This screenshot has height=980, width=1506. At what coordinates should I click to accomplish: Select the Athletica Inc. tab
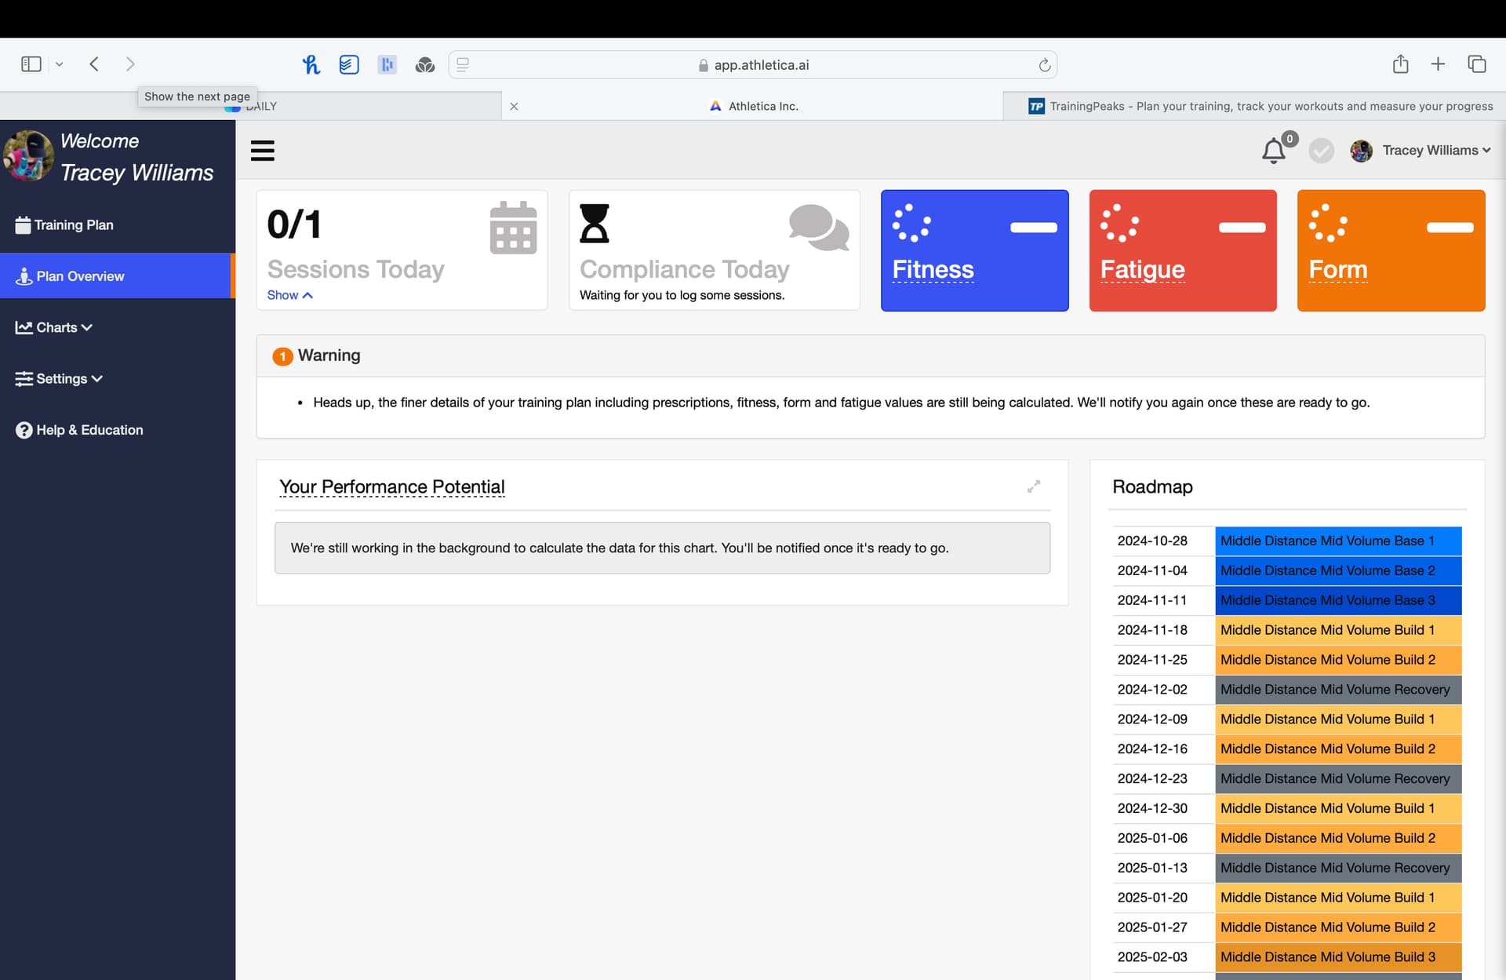753,106
